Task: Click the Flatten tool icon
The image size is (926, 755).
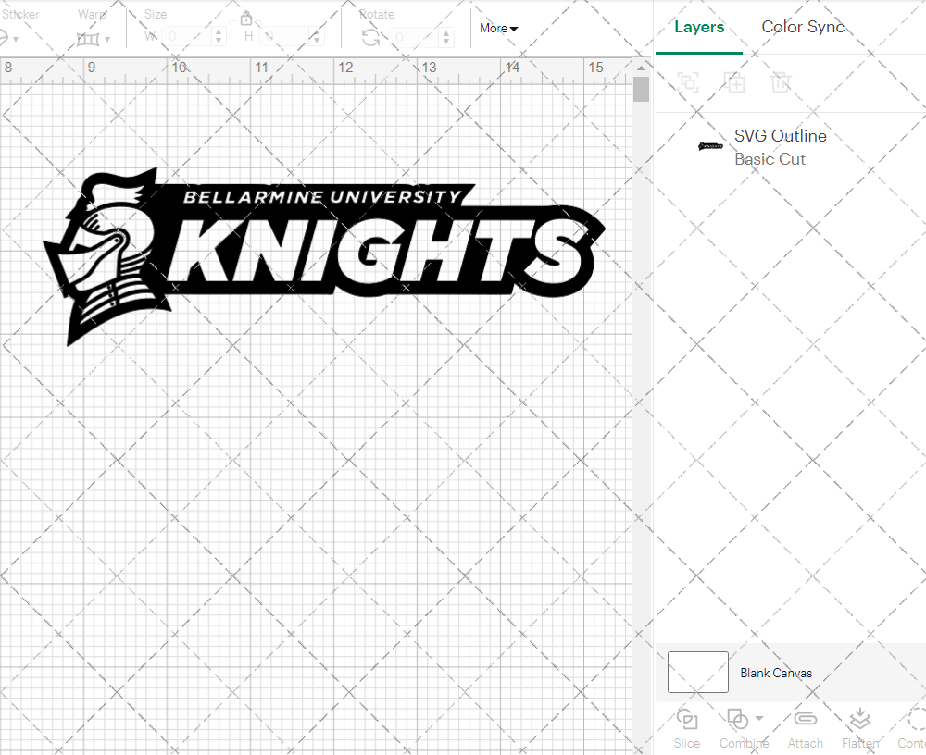Action: (859, 719)
